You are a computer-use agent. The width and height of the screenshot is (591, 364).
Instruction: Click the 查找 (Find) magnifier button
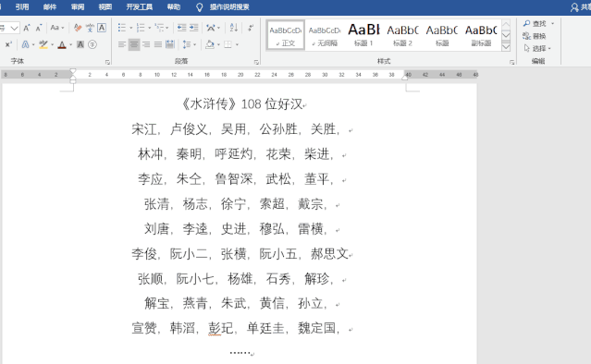pos(535,24)
